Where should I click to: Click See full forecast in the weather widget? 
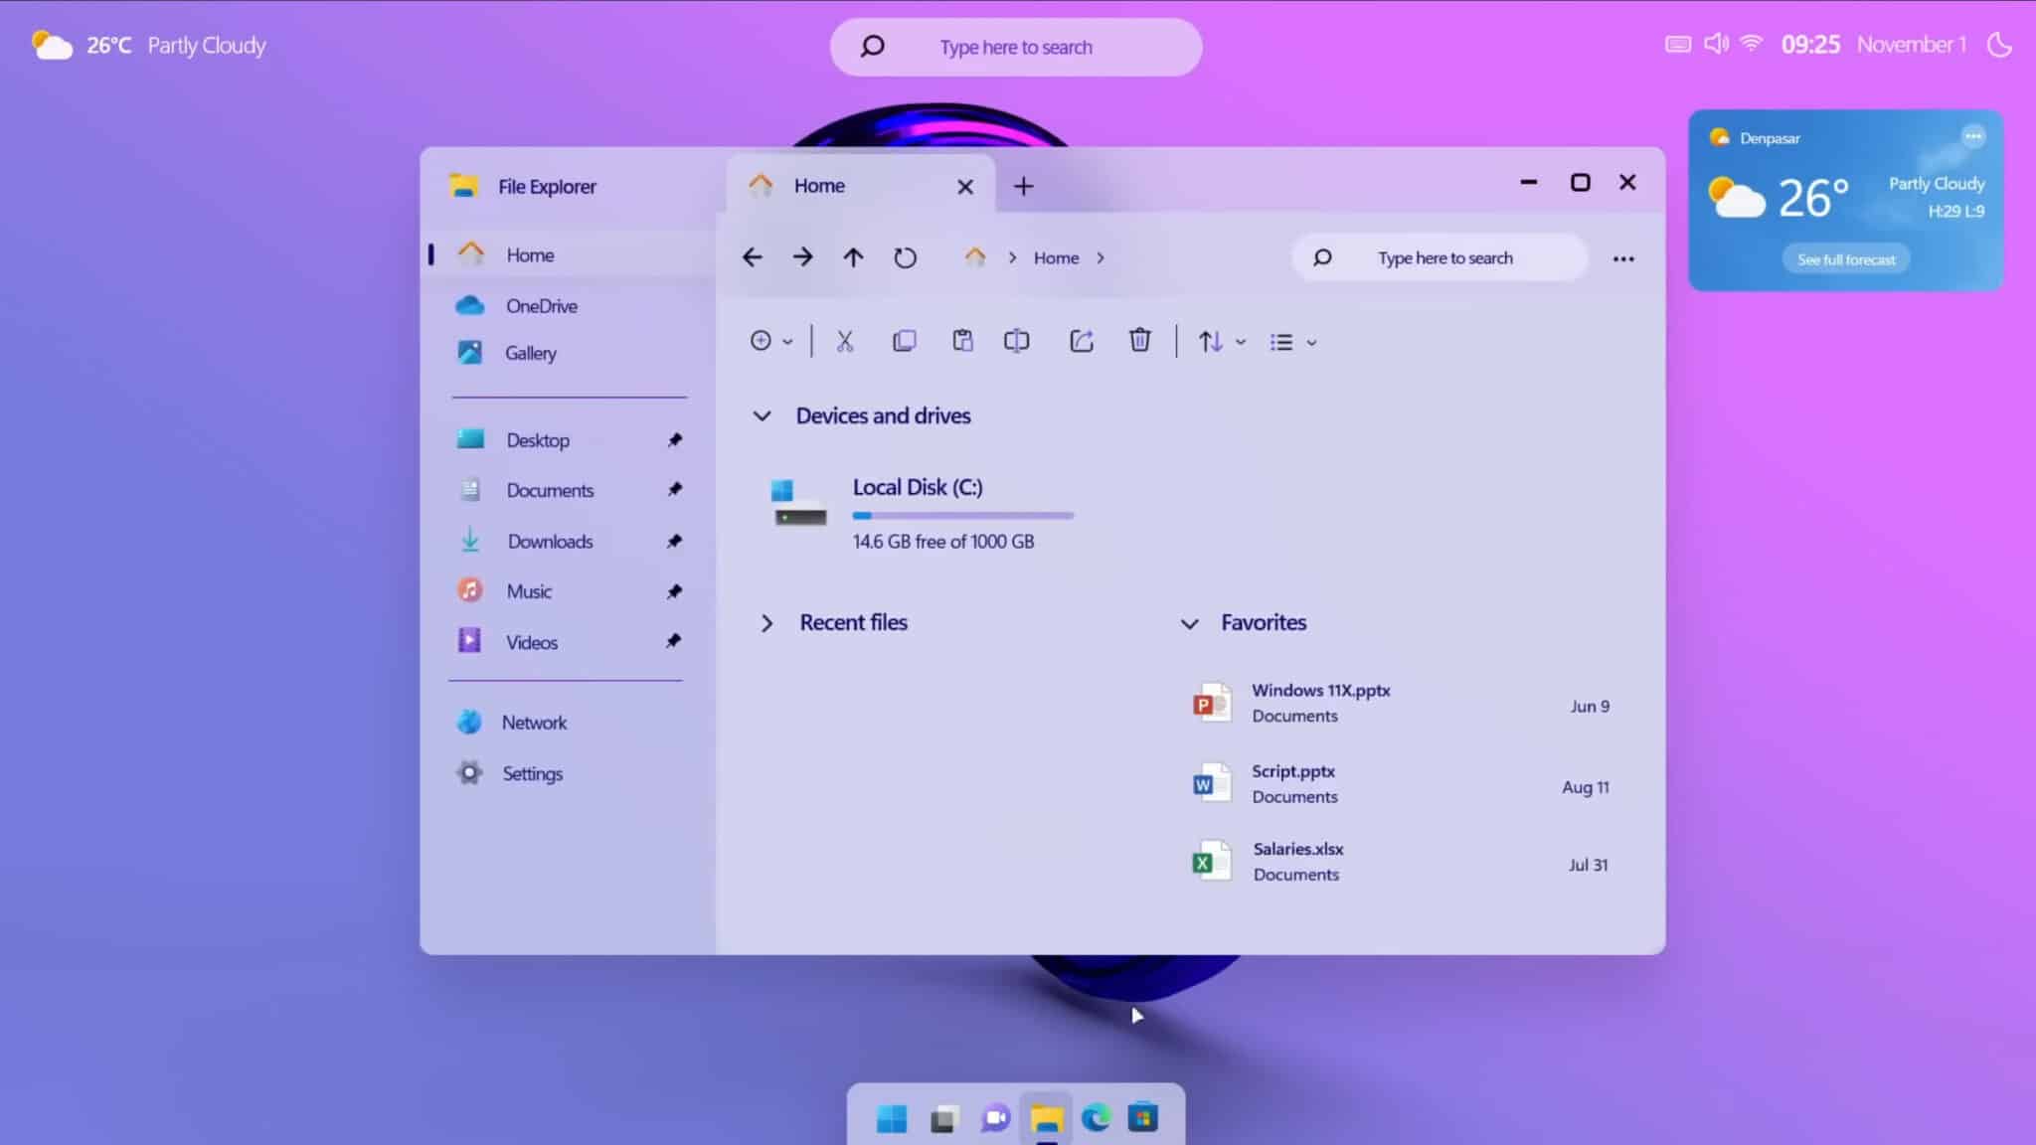click(x=1844, y=258)
